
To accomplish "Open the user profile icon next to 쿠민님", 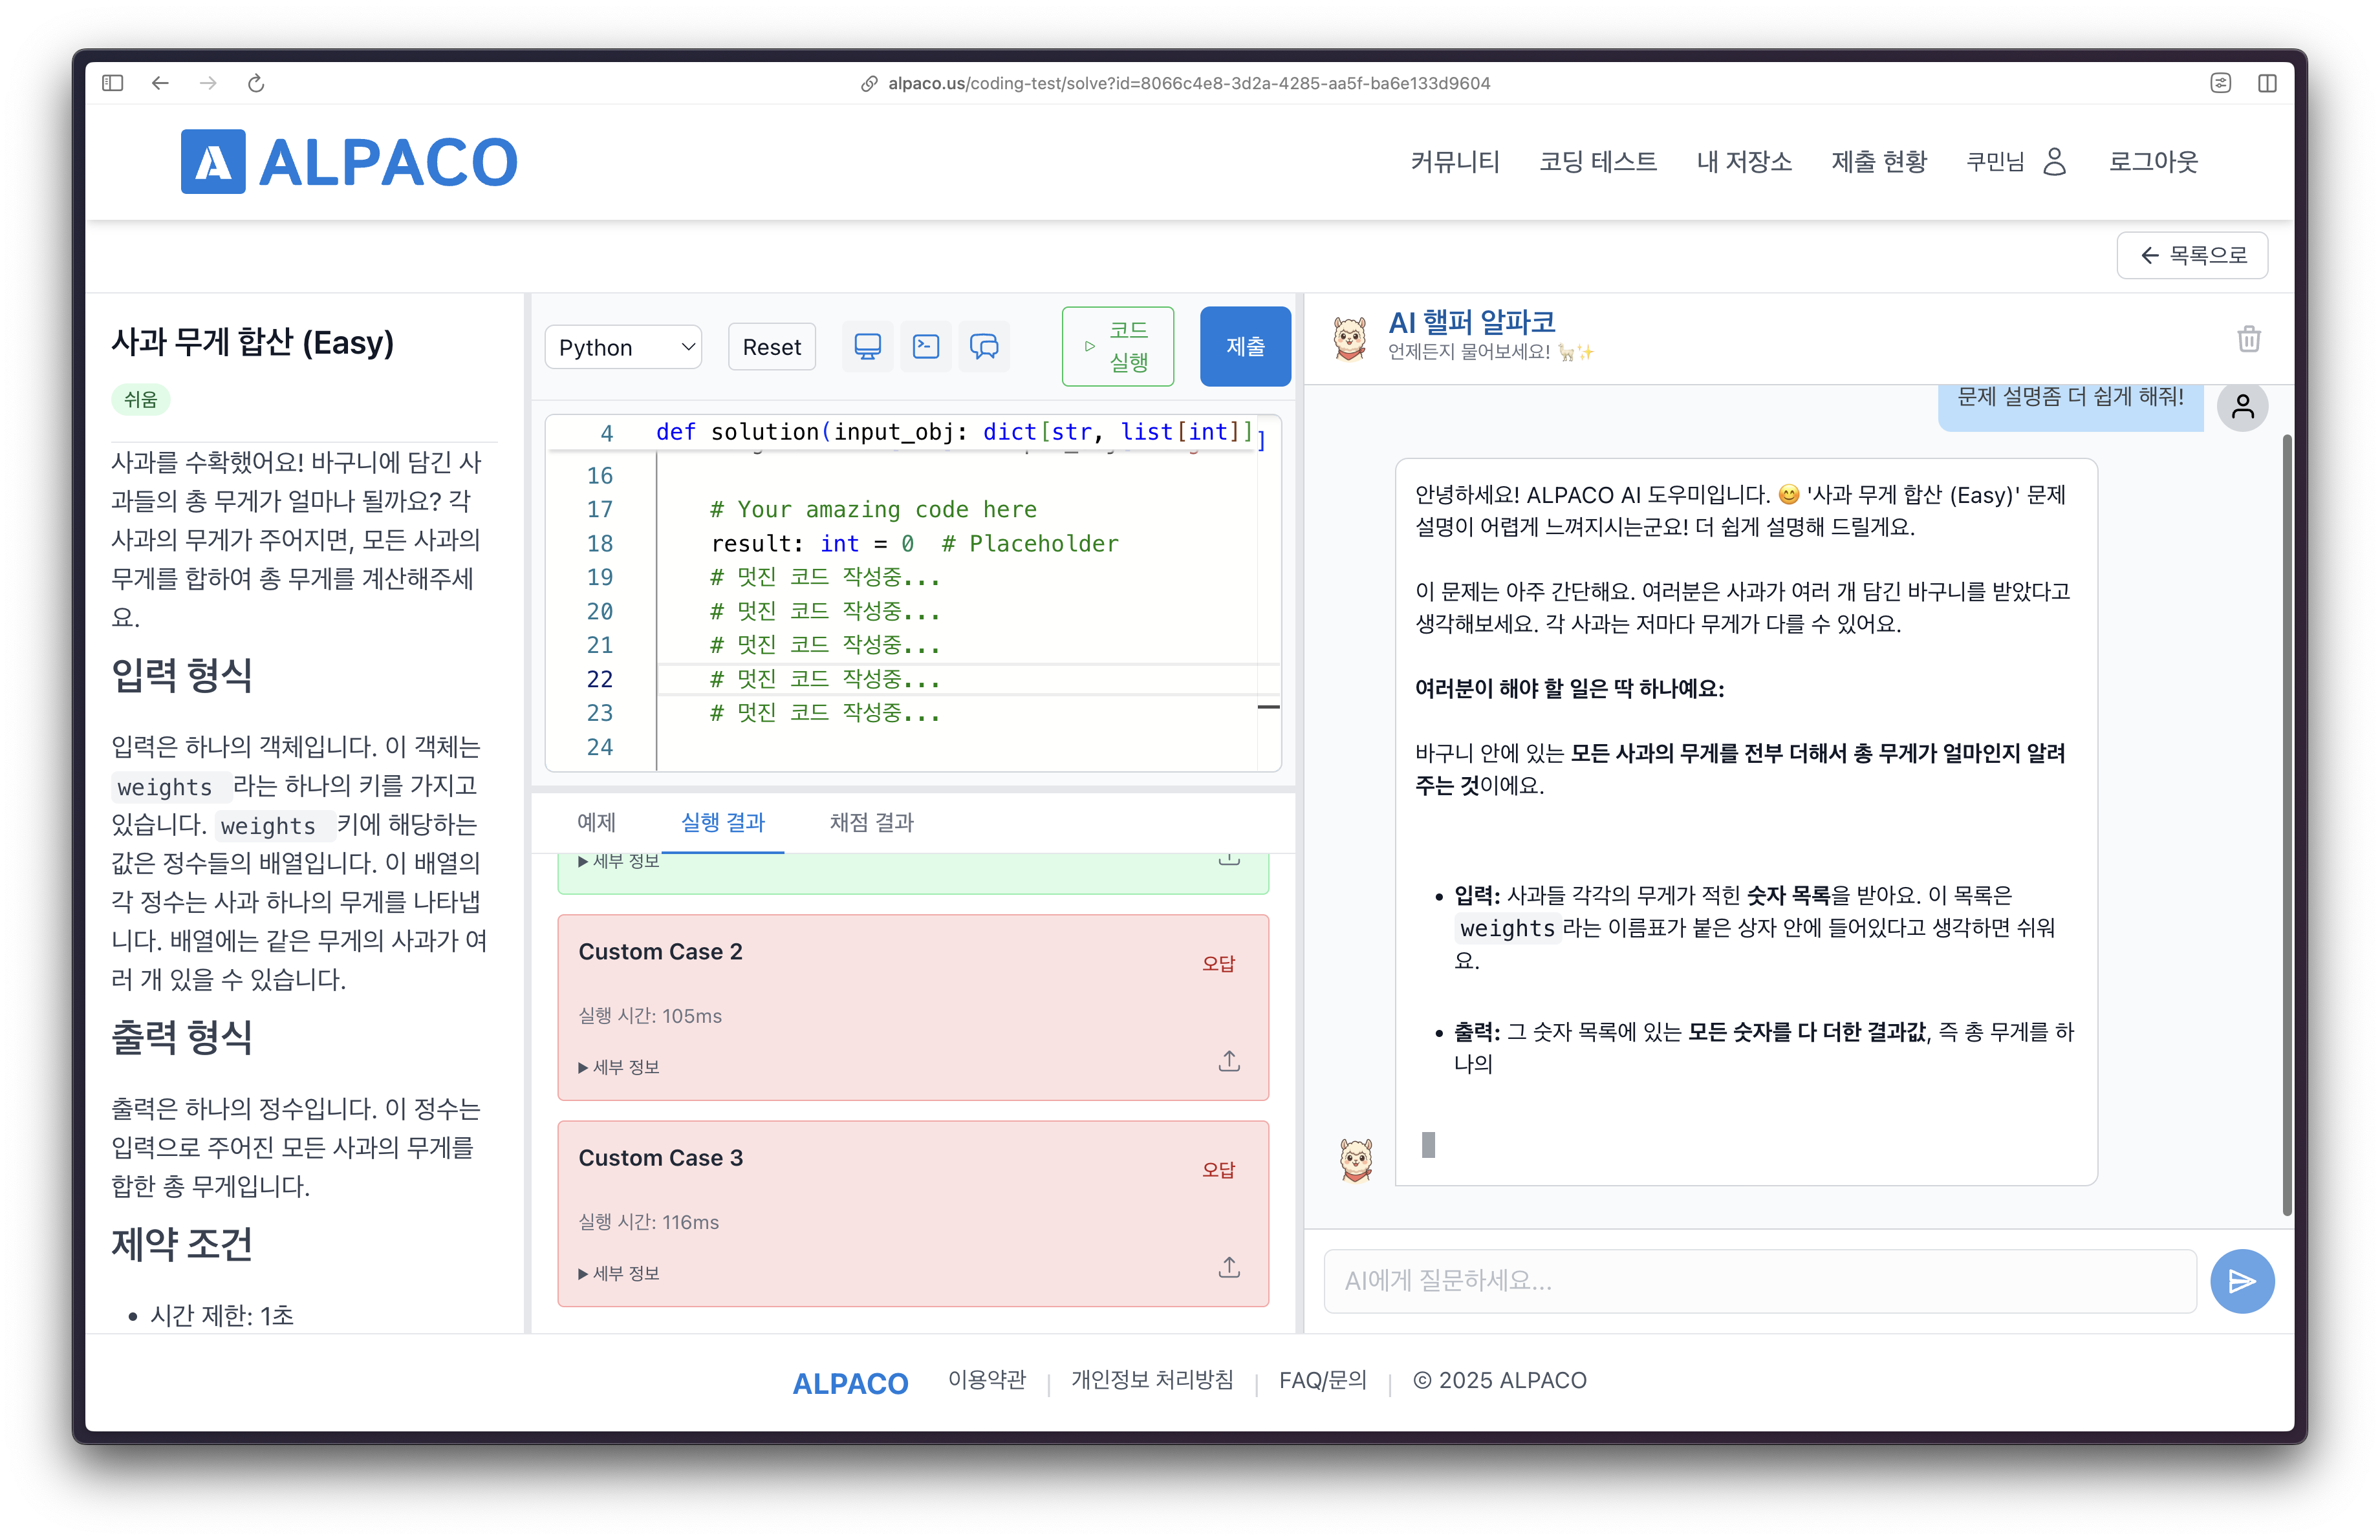I will [x=2055, y=162].
